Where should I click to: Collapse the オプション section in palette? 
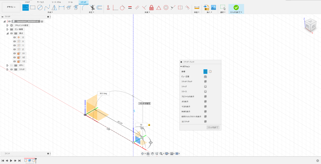pyautogui.click(x=182, y=66)
